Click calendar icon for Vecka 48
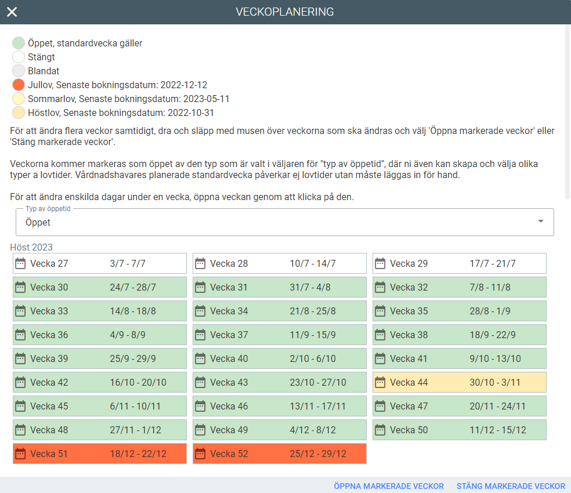The height and width of the screenshot is (493, 571). [20, 430]
